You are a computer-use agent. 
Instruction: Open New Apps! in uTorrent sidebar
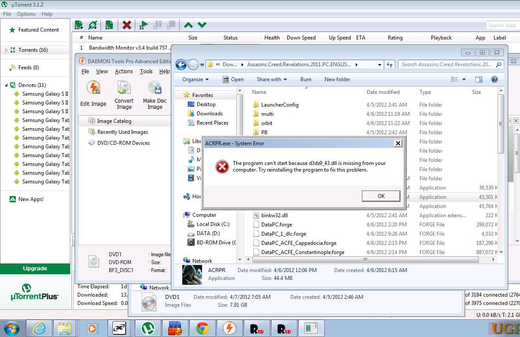point(31,199)
